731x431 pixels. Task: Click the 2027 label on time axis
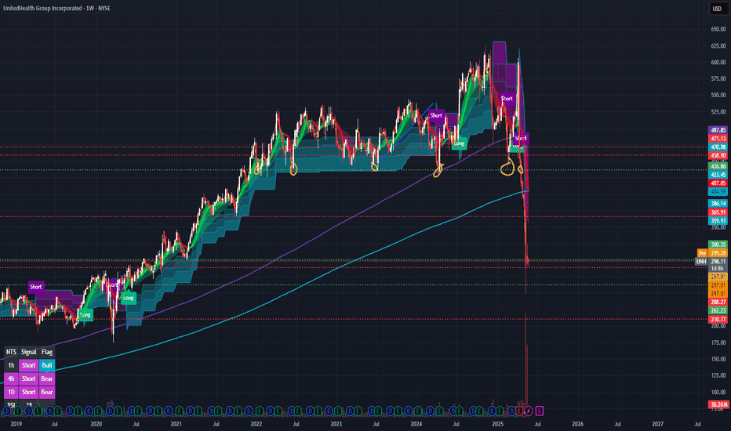[658, 424]
